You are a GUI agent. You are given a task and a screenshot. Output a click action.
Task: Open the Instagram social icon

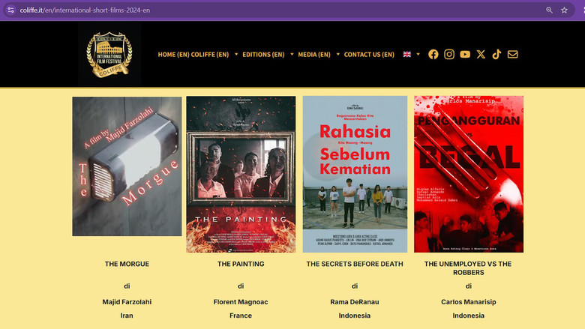coord(449,54)
